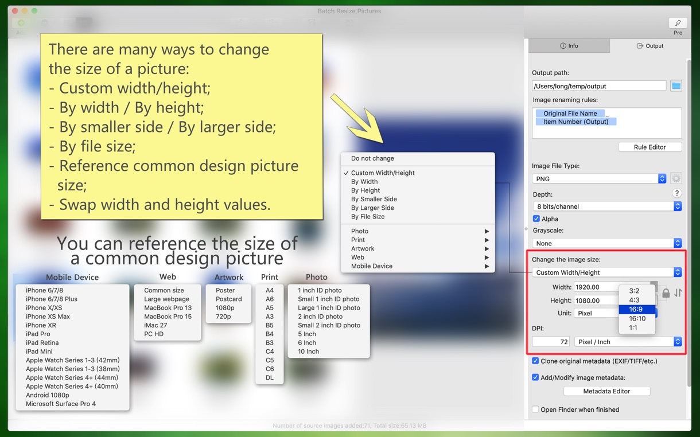Click the Output path text field
The height and width of the screenshot is (437, 700).
[x=599, y=86]
